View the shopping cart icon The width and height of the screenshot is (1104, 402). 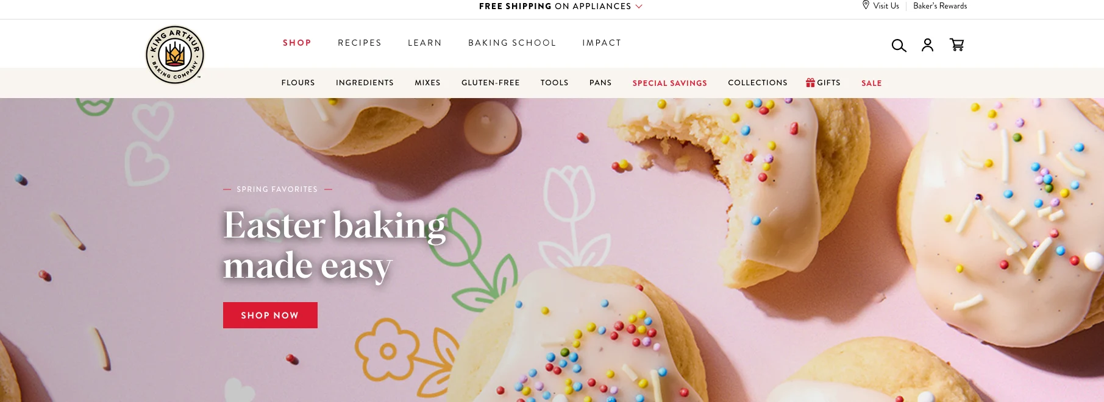click(957, 45)
